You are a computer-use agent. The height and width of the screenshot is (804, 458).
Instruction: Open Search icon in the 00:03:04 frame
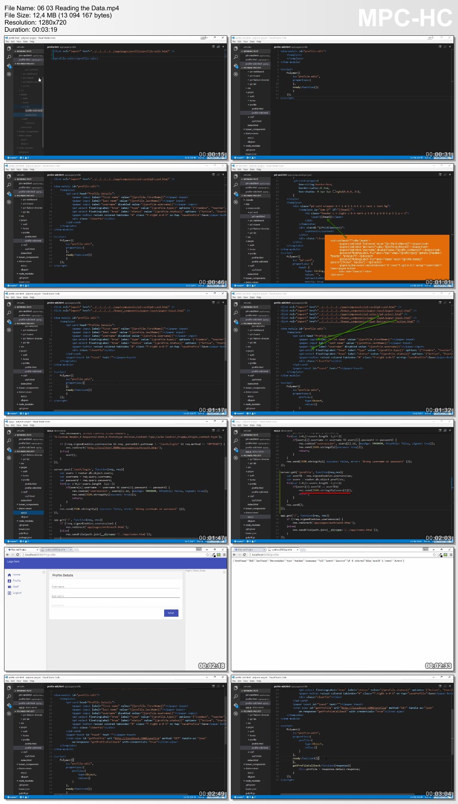coord(235,696)
